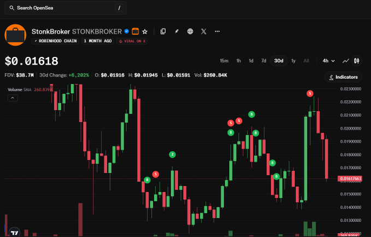Select the 1d time range

pos(251,61)
